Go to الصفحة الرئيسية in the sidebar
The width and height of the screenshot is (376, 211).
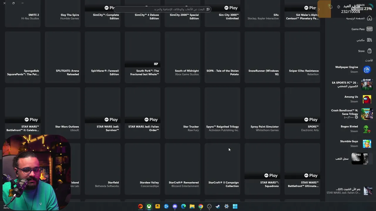pos(355,18)
